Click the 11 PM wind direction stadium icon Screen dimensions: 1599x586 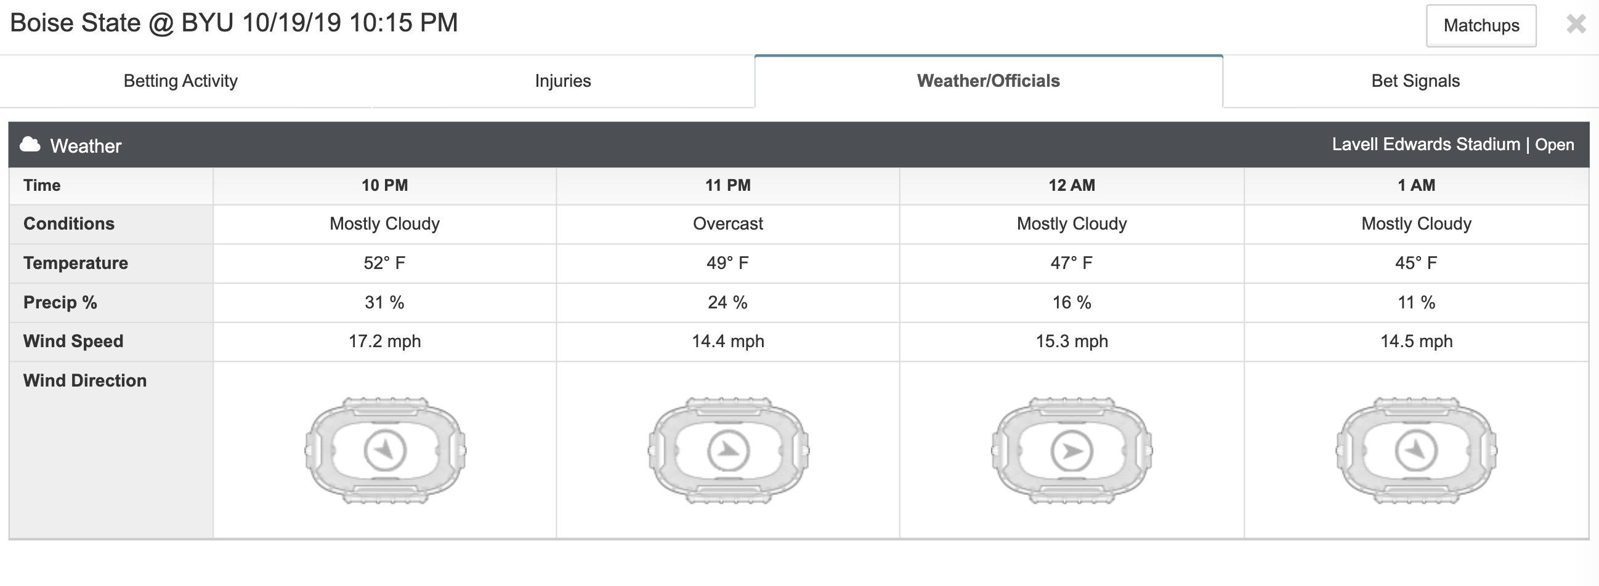click(x=728, y=450)
